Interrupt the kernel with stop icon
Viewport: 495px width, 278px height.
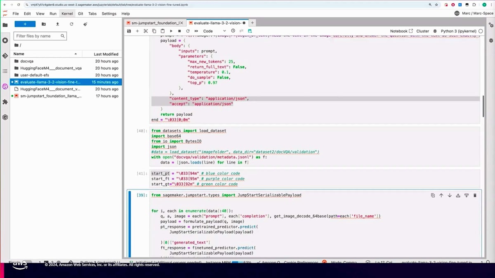(179, 31)
